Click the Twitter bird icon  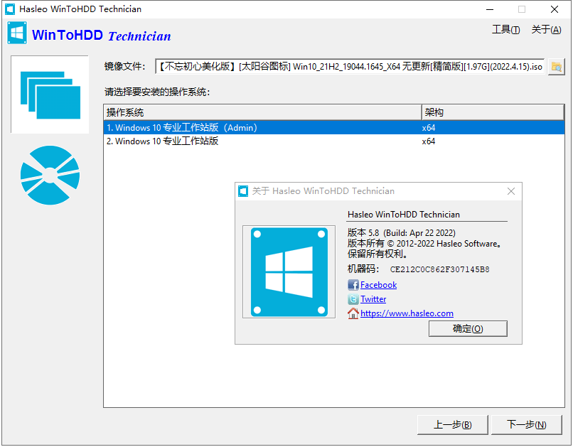point(353,299)
